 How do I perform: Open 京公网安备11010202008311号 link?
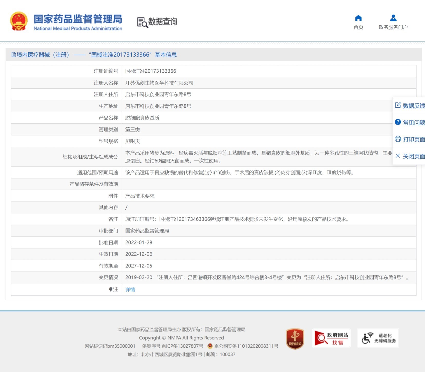point(246,346)
